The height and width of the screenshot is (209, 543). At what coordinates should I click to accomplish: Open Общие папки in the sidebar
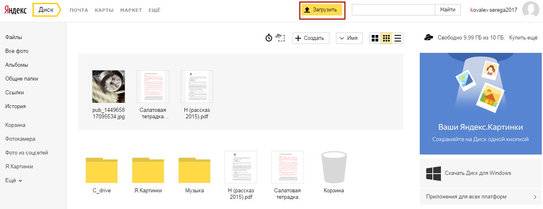[22, 79]
